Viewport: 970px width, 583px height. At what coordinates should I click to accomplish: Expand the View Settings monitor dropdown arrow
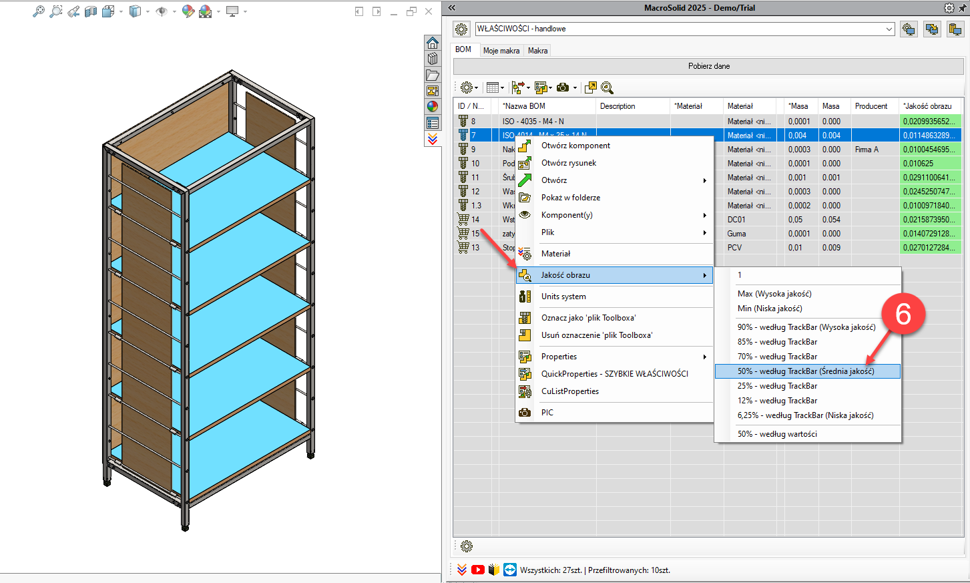coord(245,11)
